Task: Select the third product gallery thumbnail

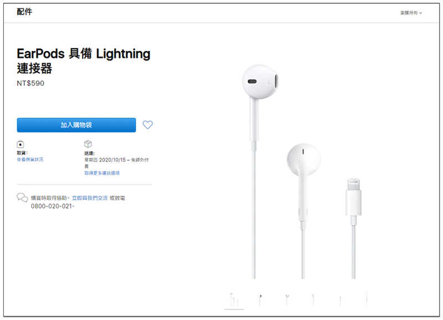Action: click(x=287, y=300)
